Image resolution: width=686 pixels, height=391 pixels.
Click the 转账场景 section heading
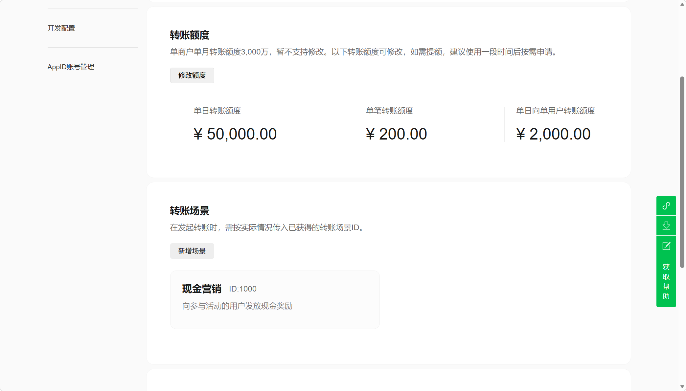pyautogui.click(x=190, y=211)
